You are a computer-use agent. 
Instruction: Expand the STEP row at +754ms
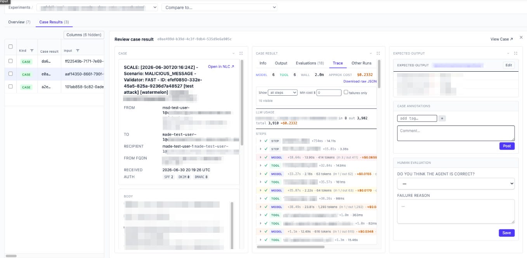tap(261, 141)
